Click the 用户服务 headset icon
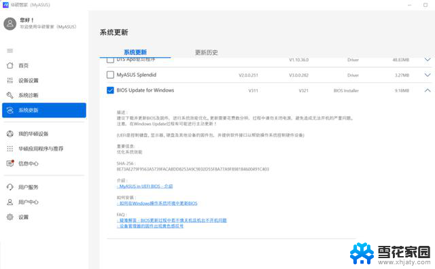Image resolution: width=435 pixels, height=269 pixels. click(x=10, y=187)
